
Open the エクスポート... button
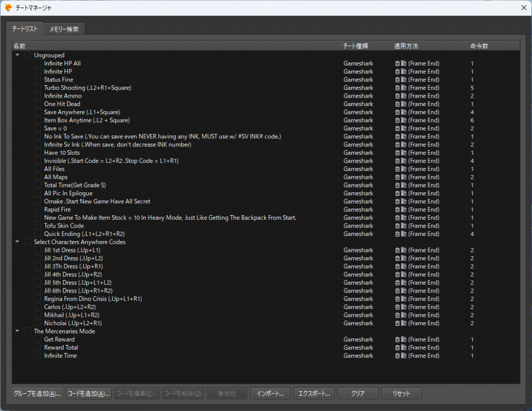coord(314,394)
